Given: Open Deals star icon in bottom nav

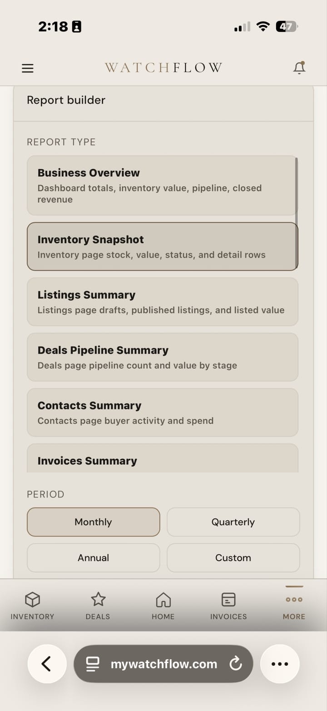Looking at the screenshot, I should click(x=98, y=600).
